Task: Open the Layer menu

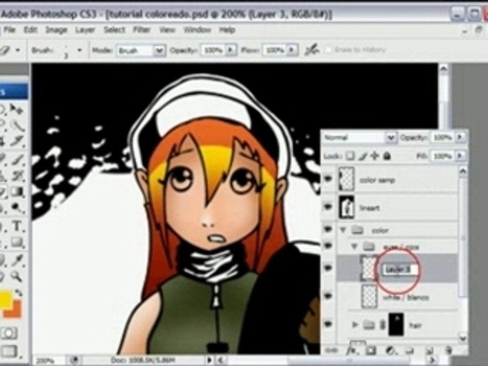Action: tap(85, 30)
